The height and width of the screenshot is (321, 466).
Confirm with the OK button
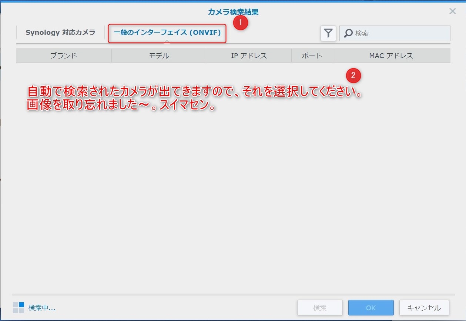tap(371, 308)
